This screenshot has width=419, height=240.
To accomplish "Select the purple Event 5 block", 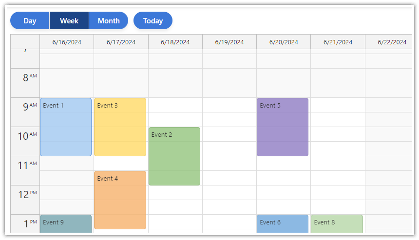I will point(283,127).
